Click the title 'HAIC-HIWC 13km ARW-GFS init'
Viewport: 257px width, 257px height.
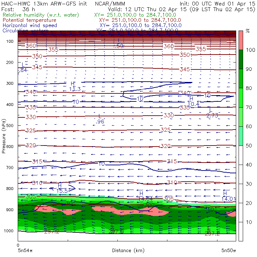(44, 4)
